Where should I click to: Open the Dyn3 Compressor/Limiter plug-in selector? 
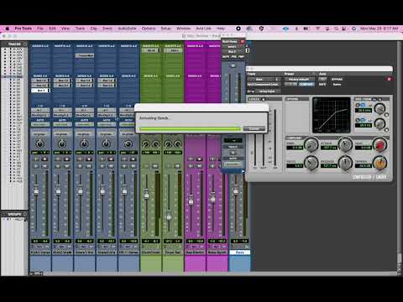(264, 84)
